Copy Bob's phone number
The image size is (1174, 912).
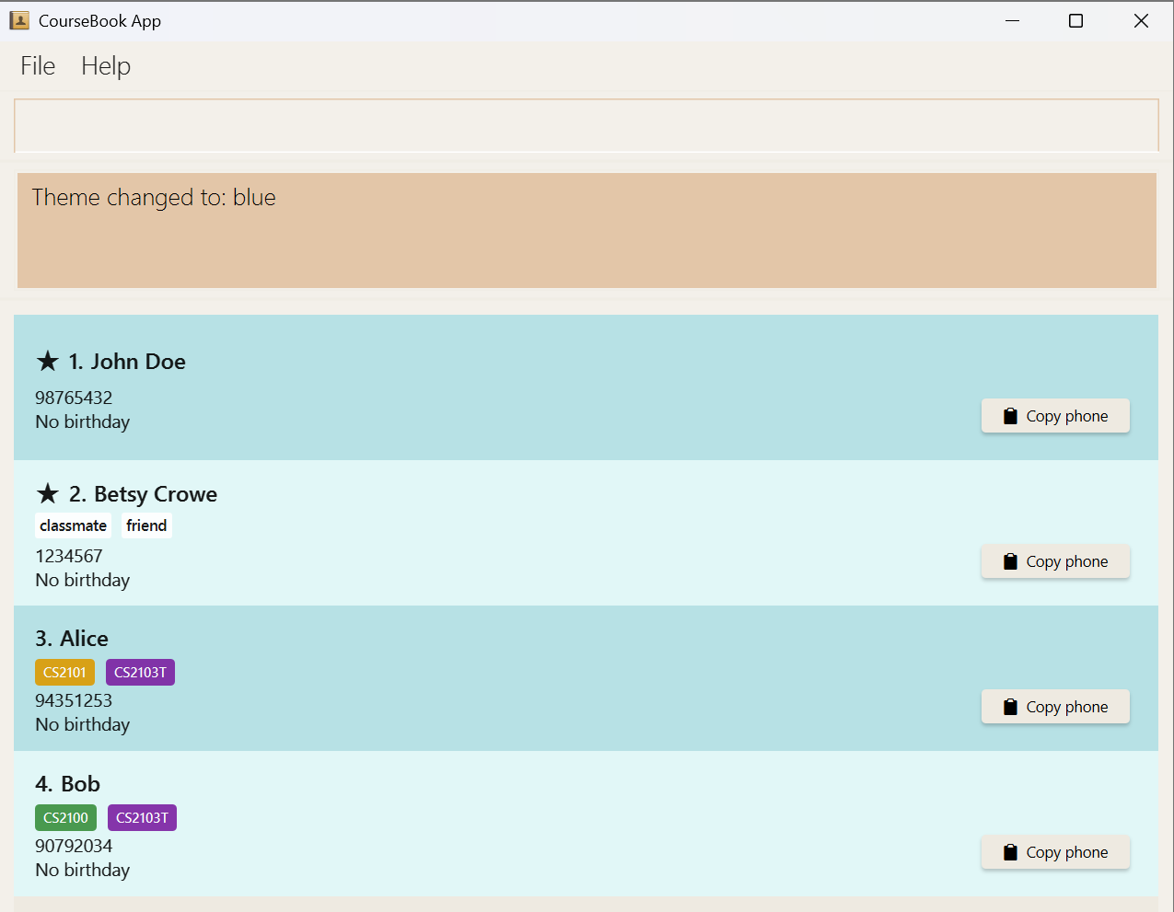(1055, 852)
